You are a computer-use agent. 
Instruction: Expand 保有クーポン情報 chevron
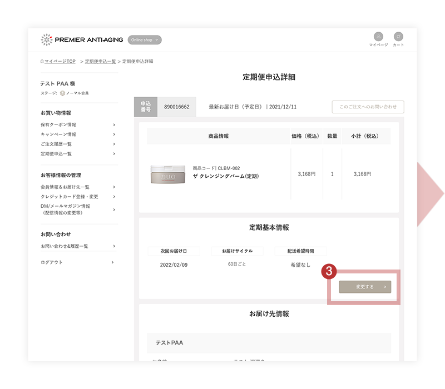click(x=114, y=124)
